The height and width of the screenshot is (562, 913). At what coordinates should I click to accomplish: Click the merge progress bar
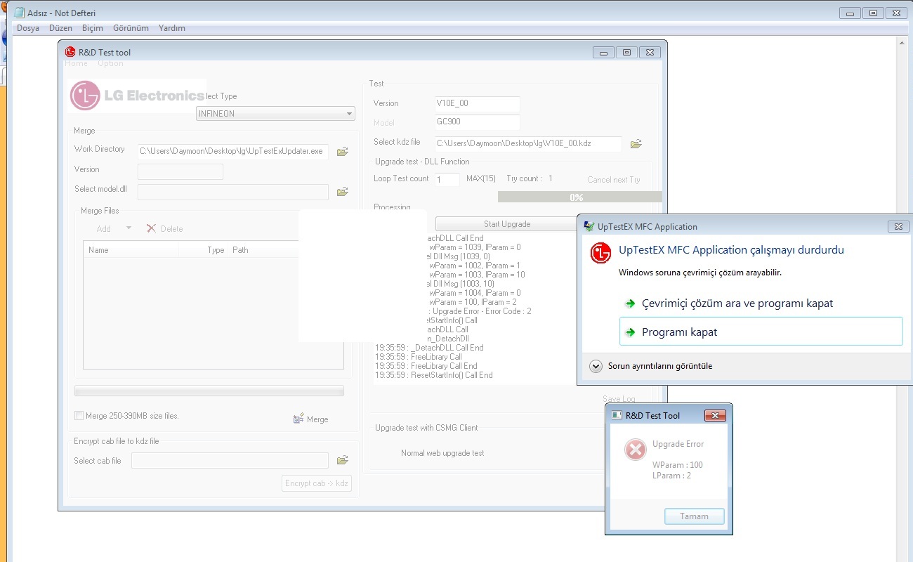(209, 391)
